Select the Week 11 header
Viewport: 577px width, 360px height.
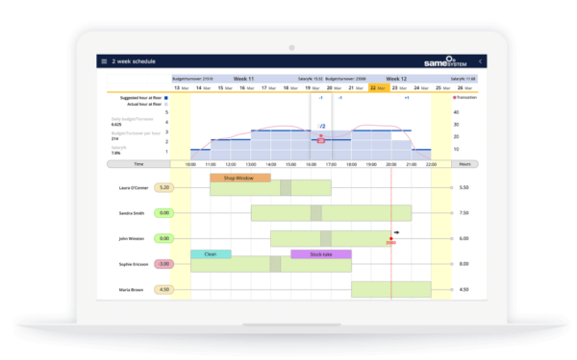click(x=243, y=79)
